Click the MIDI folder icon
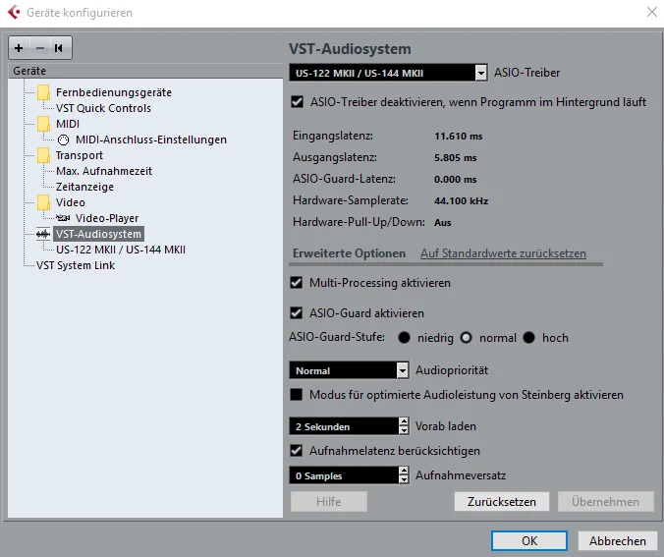 43,124
